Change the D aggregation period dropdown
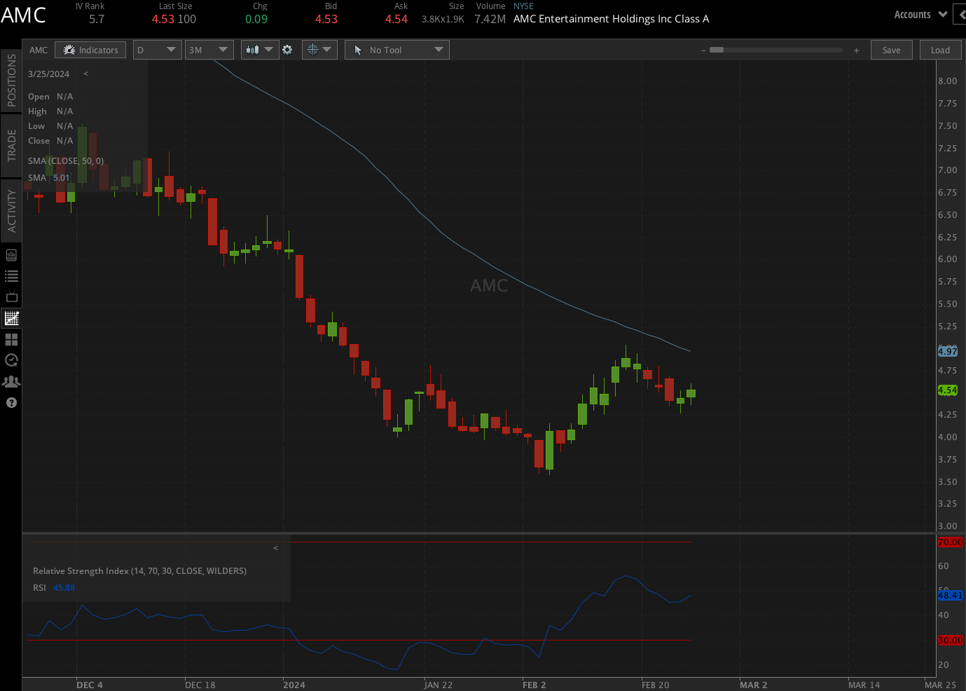 (157, 50)
